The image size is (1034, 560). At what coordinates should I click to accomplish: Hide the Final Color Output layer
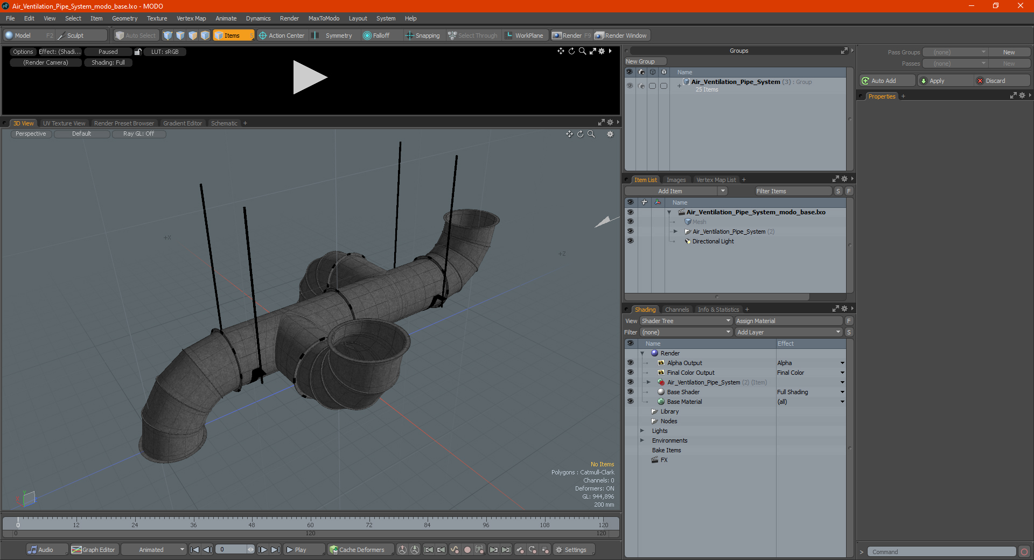click(x=630, y=372)
